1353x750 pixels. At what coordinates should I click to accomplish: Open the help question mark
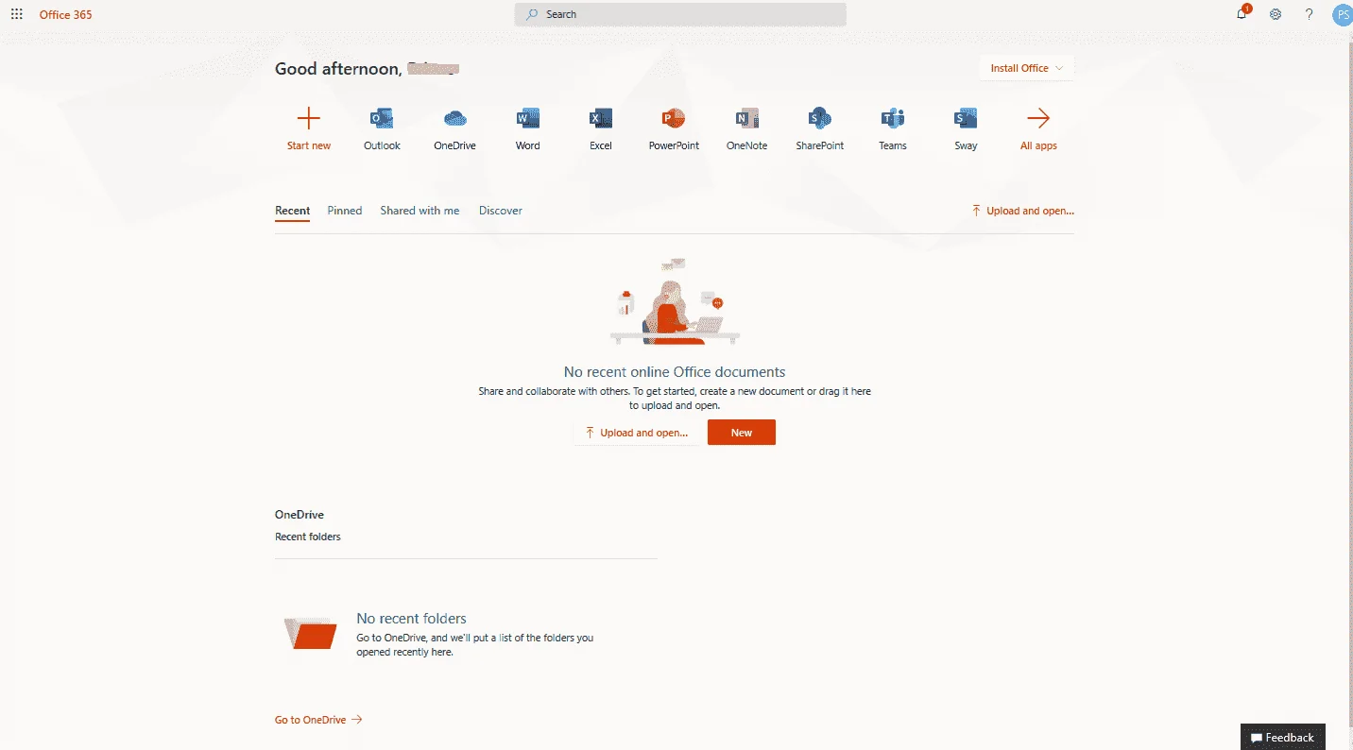pyautogui.click(x=1309, y=14)
